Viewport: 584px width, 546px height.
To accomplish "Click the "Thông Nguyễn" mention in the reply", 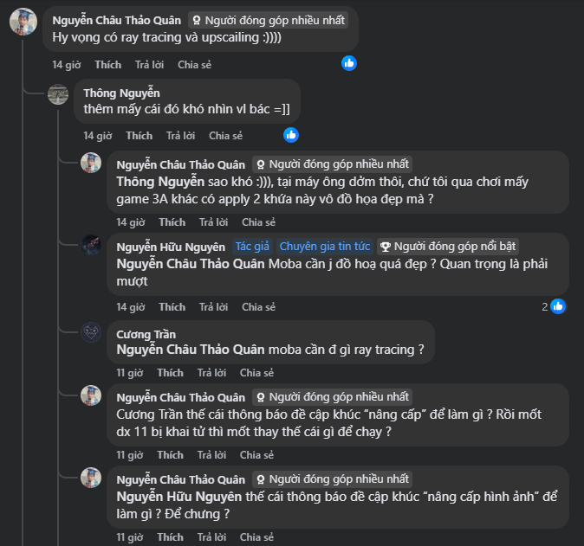I will point(159,182).
